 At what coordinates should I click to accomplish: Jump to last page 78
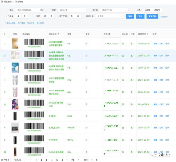72,160
